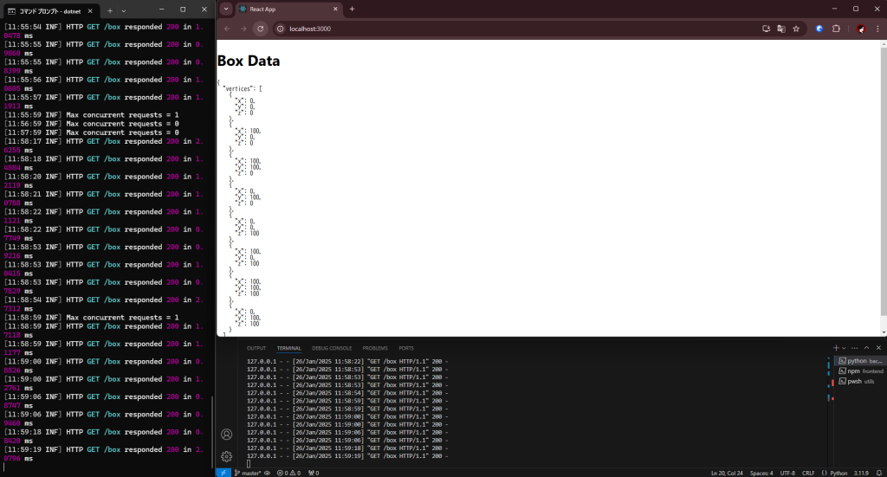Image resolution: width=887 pixels, height=477 pixels.
Task: Select the pwsh utils terminal
Action: (860, 381)
